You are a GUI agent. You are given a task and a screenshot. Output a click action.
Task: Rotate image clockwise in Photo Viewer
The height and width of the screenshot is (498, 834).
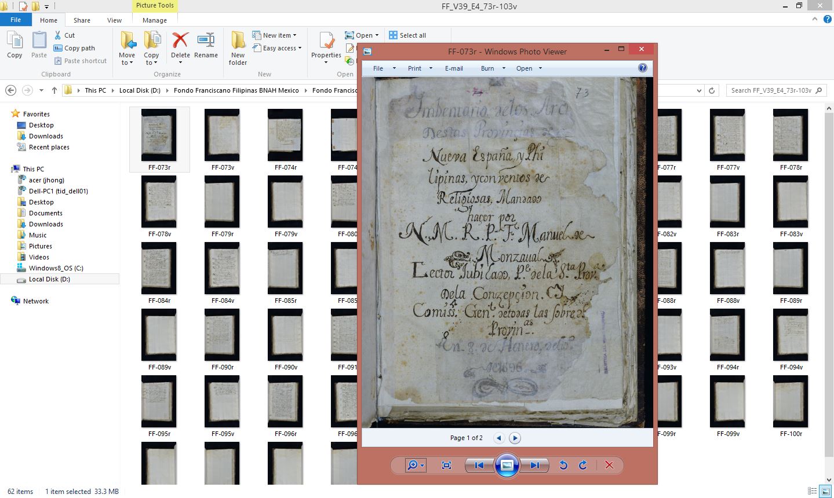[583, 465]
